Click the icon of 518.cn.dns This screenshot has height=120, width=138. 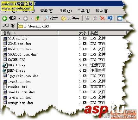coord(5,38)
